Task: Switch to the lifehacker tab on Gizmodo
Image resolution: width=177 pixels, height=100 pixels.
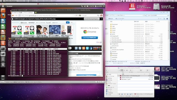Action: [x=24, y=23]
